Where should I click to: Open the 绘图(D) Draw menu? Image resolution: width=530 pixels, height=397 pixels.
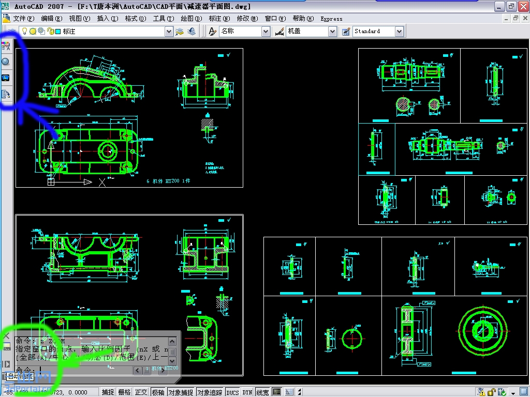tap(190, 19)
